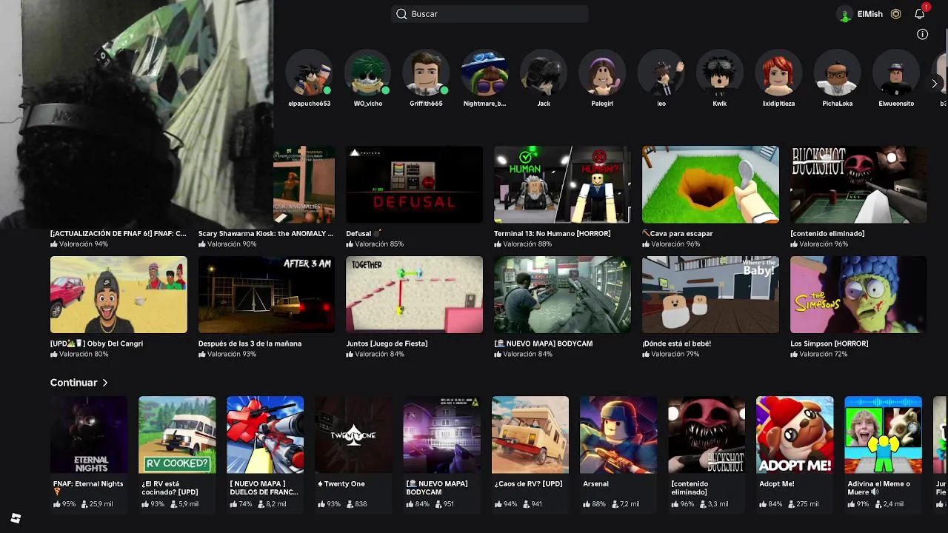Open friend WO_vicho avatar
This screenshot has width=948, height=533.
pos(367,73)
